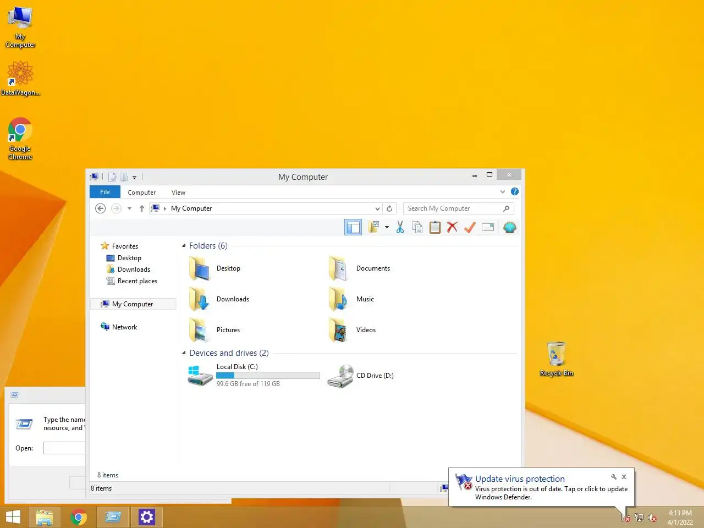The height and width of the screenshot is (528, 704).
Task: Click the orange checkmark Properties icon
Action: point(470,227)
